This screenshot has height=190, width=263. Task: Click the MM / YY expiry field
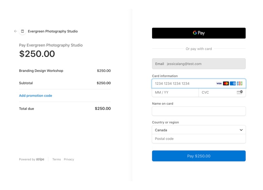[175, 92]
